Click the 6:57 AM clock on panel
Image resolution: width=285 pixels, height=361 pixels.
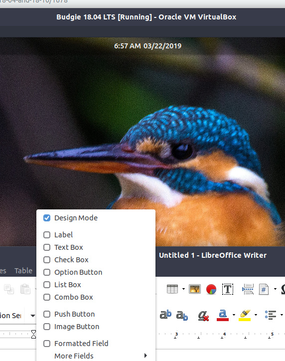click(147, 46)
